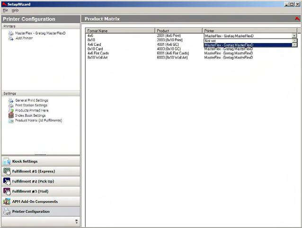Sort by Printer column header

(250, 31)
